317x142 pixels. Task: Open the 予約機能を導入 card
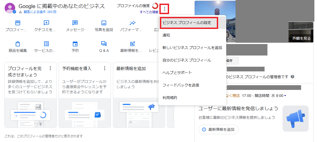(85, 95)
